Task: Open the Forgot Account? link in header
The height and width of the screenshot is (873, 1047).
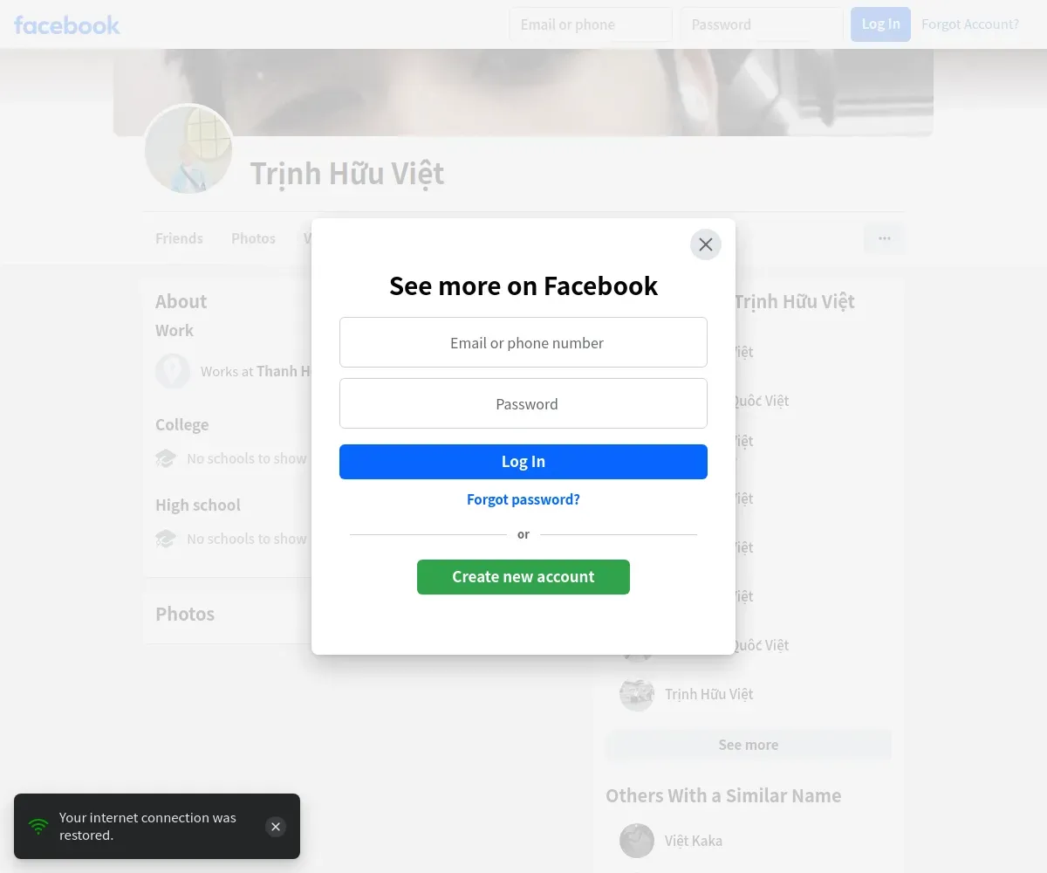Action: pyautogui.click(x=970, y=24)
